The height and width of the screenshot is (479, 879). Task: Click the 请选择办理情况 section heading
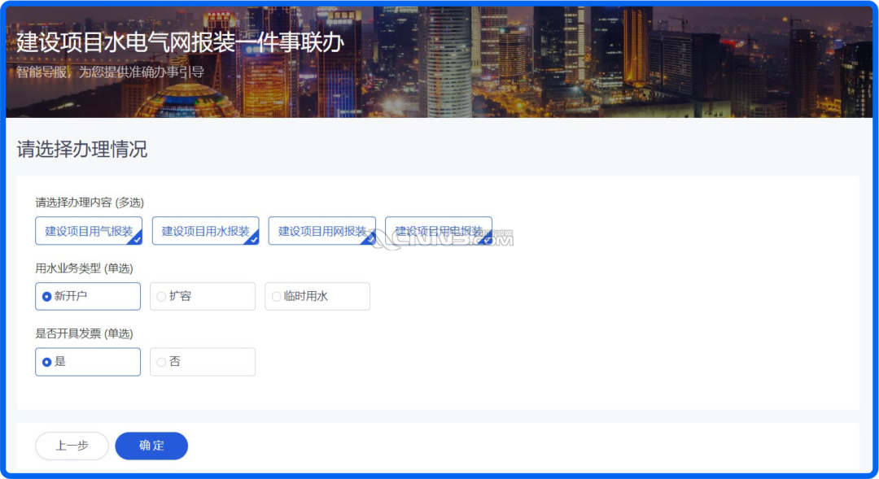(x=82, y=149)
